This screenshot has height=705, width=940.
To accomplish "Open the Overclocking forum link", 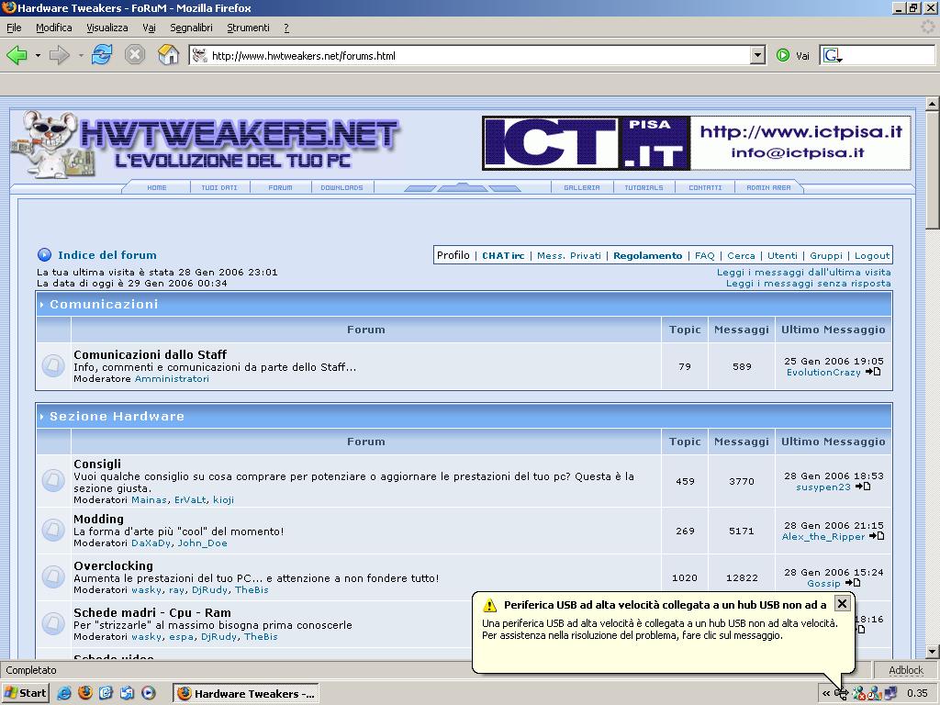I will coord(113,565).
